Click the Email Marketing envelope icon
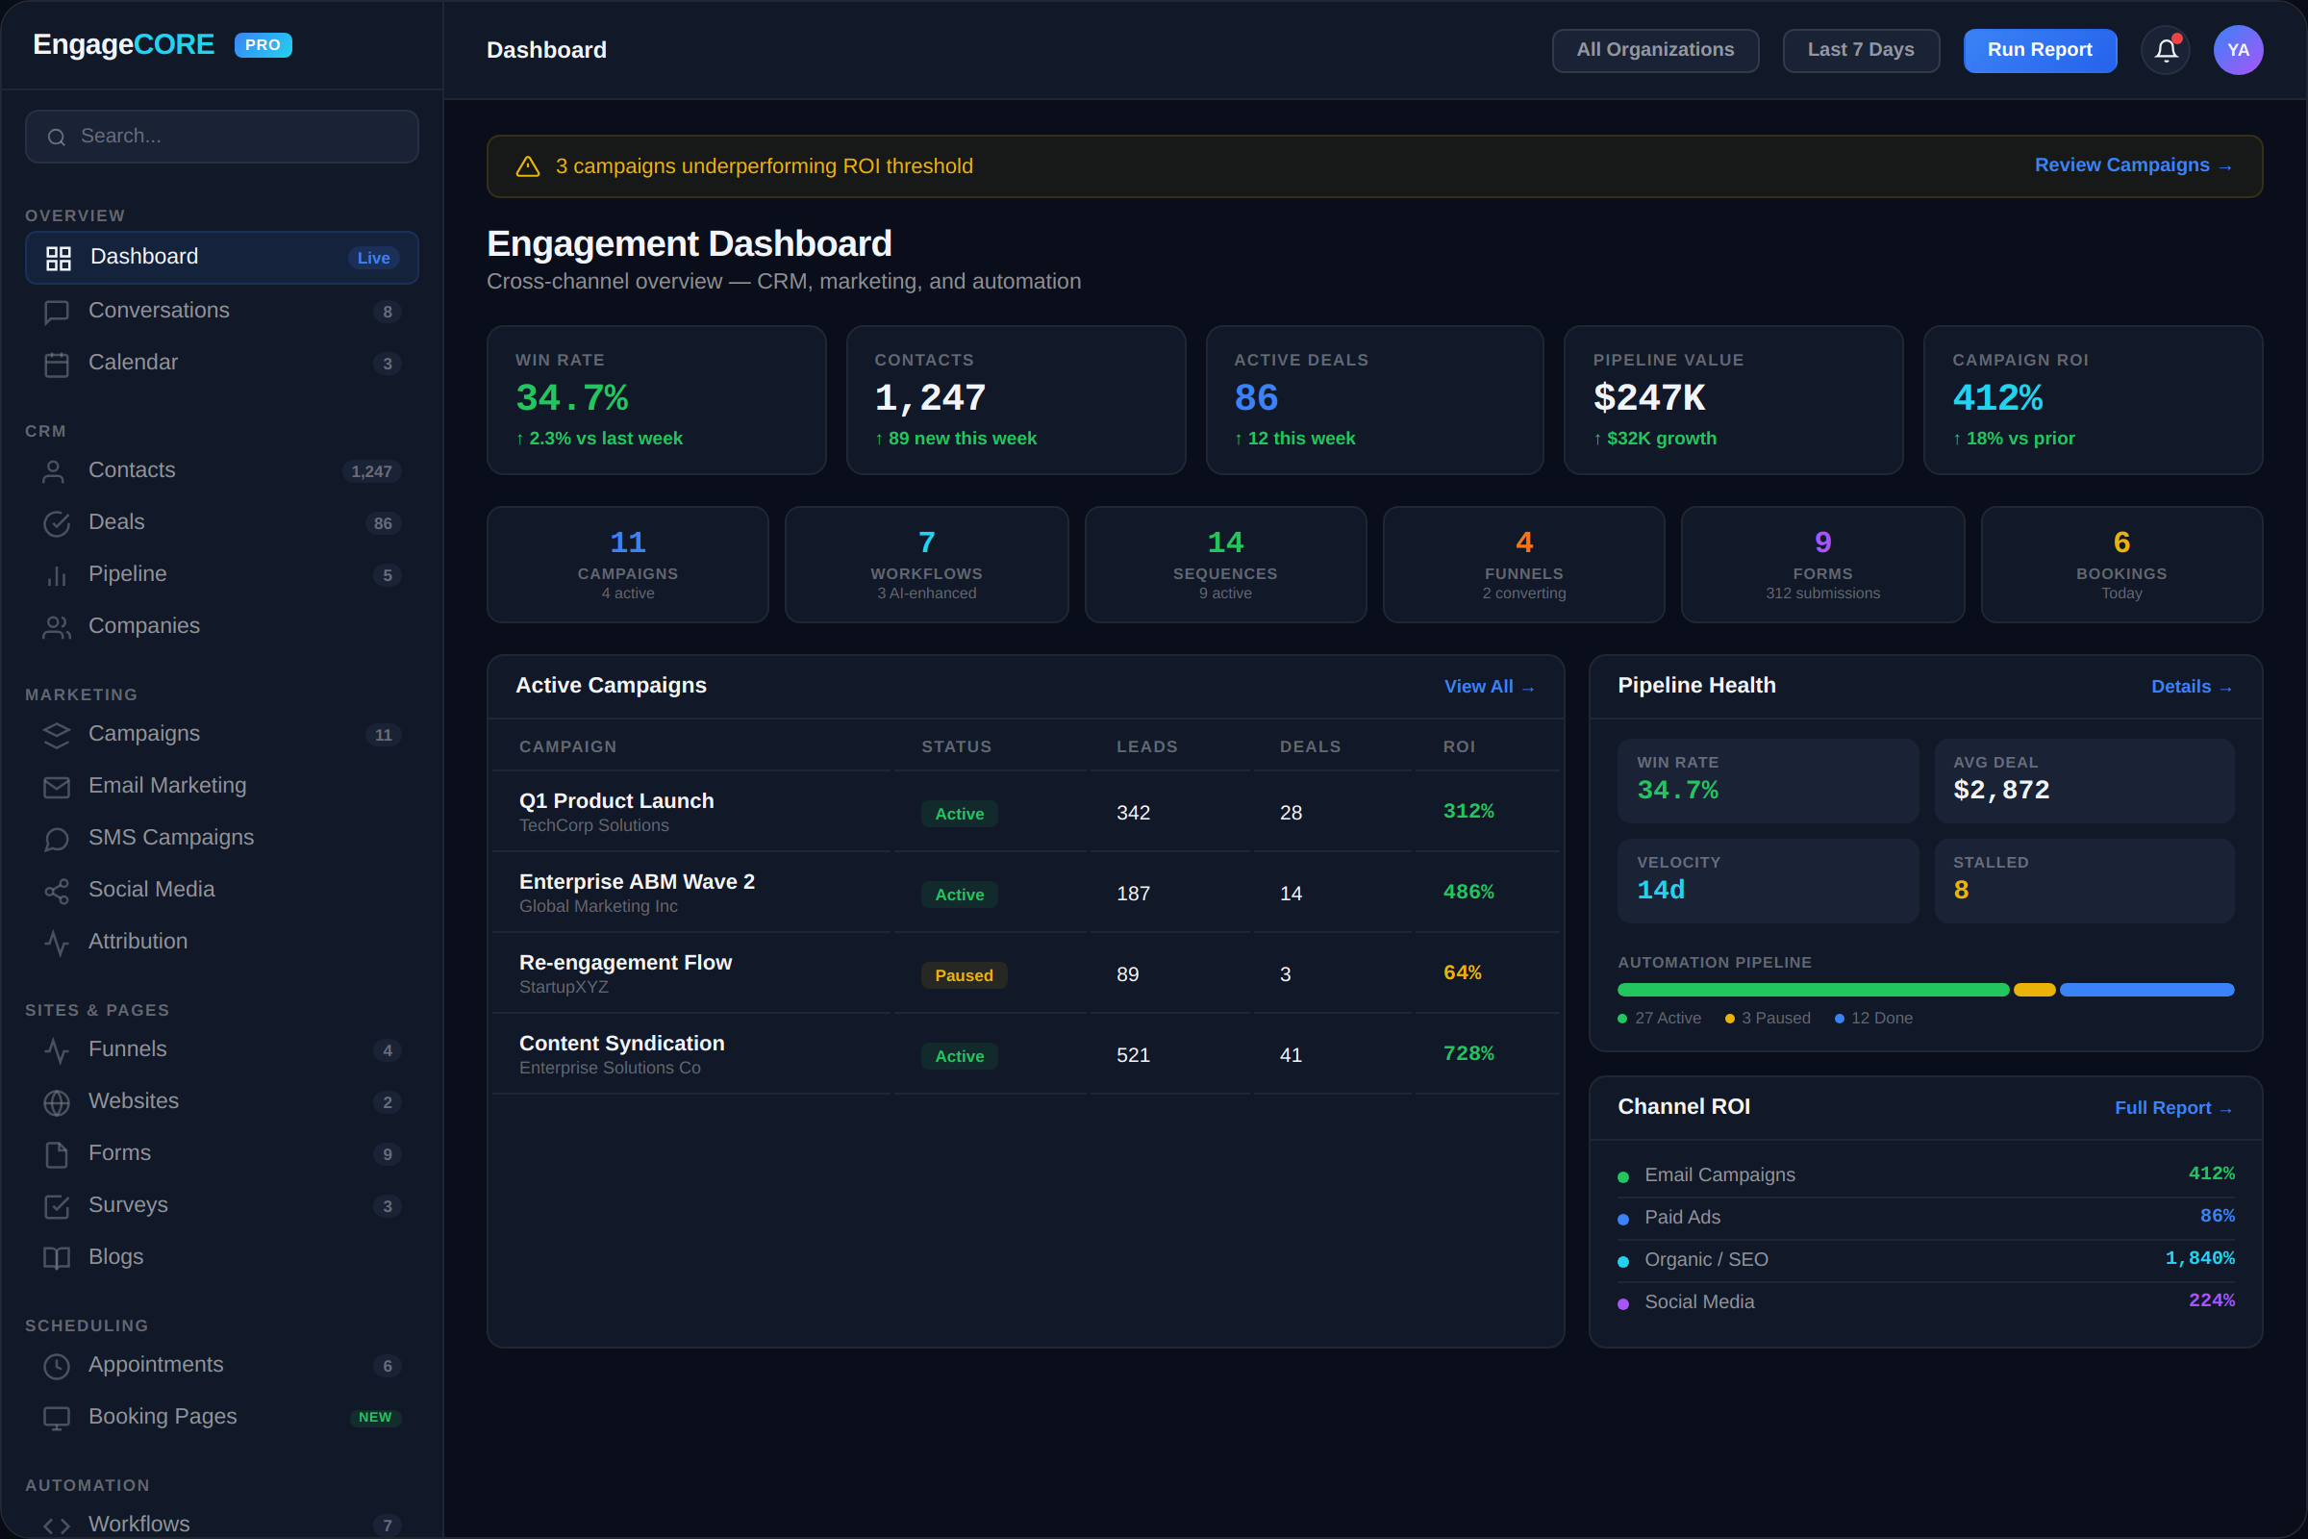The height and width of the screenshot is (1539, 2308). tap(57, 787)
